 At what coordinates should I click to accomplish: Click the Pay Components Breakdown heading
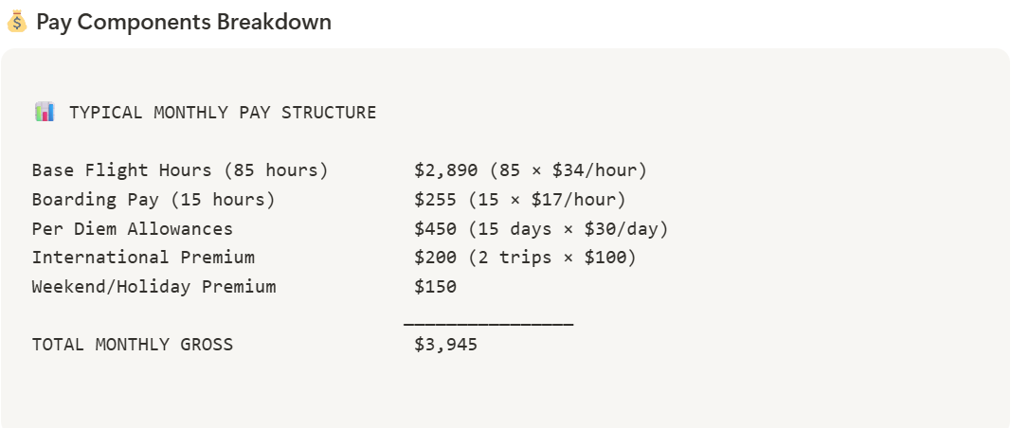click(184, 22)
